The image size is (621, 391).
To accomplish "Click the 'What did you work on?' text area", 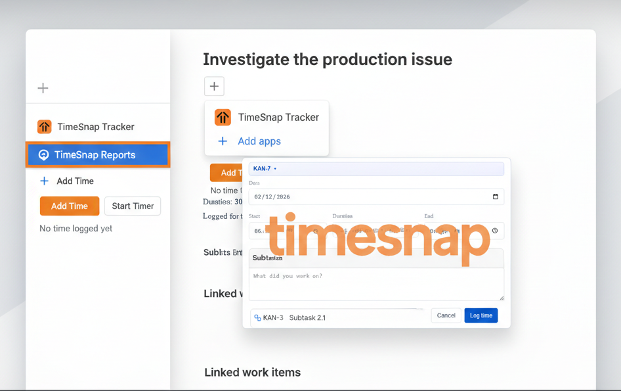I will pos(375,284).
